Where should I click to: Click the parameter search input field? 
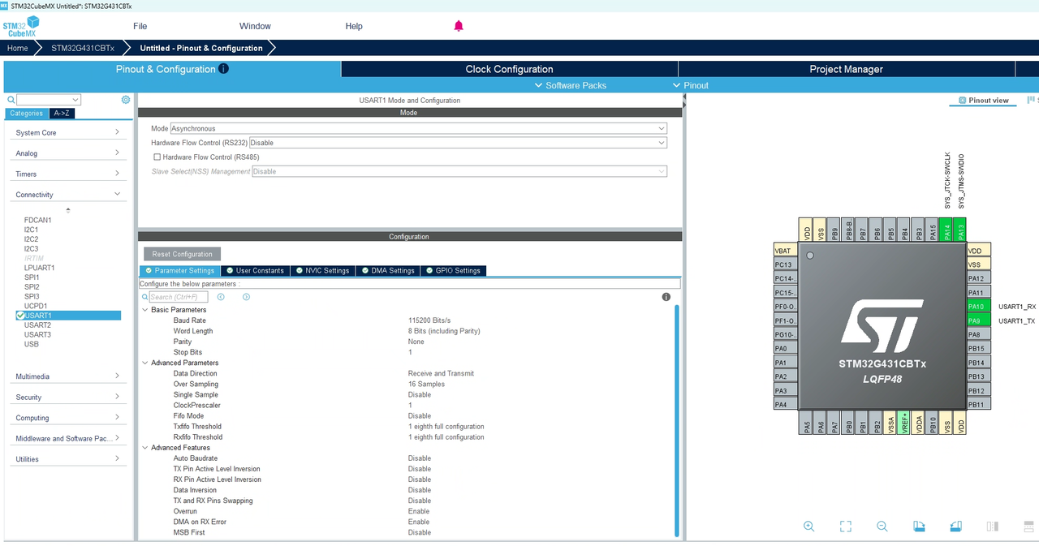click(178, 297)
